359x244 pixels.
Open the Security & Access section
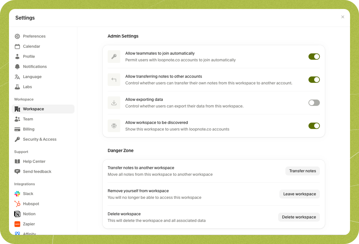pyautogui.click(x=39, y=139)
